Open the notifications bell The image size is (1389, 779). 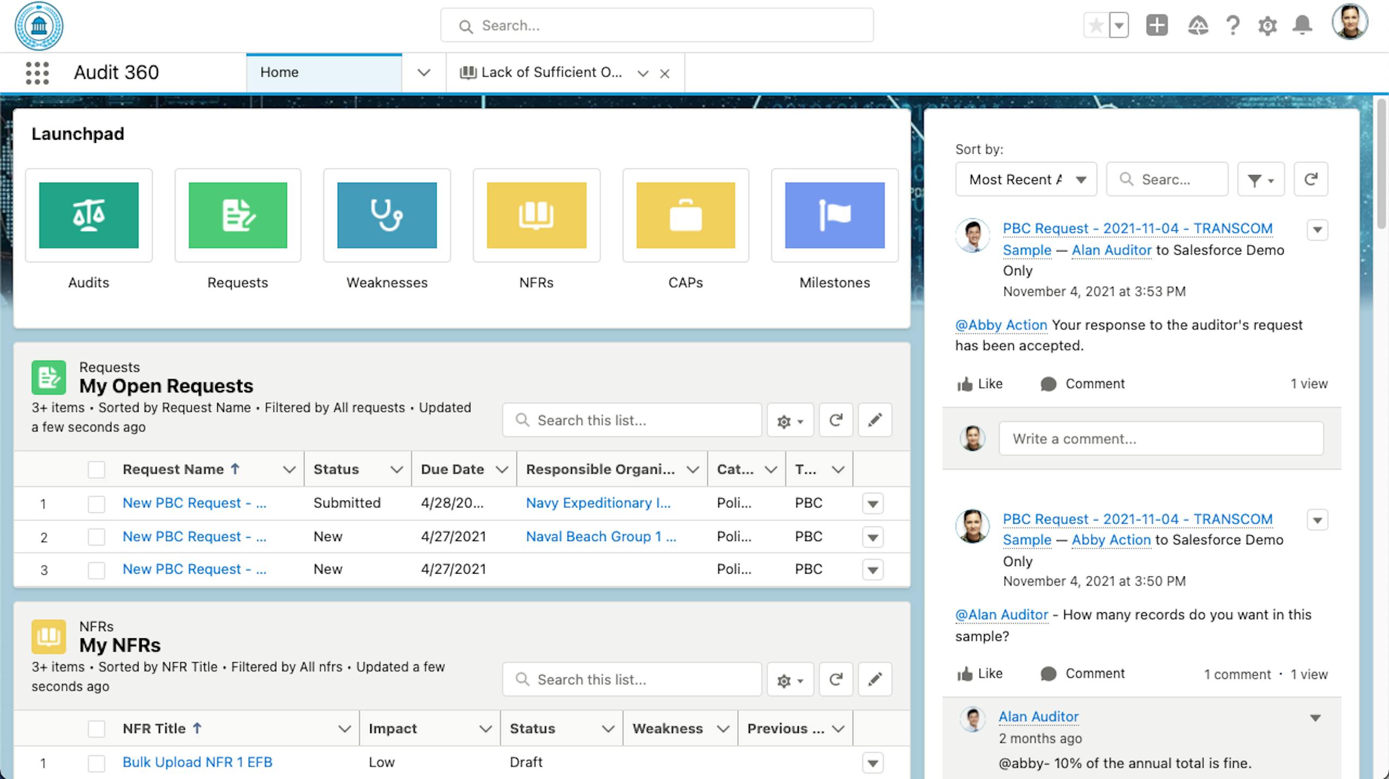[1302, 26]
